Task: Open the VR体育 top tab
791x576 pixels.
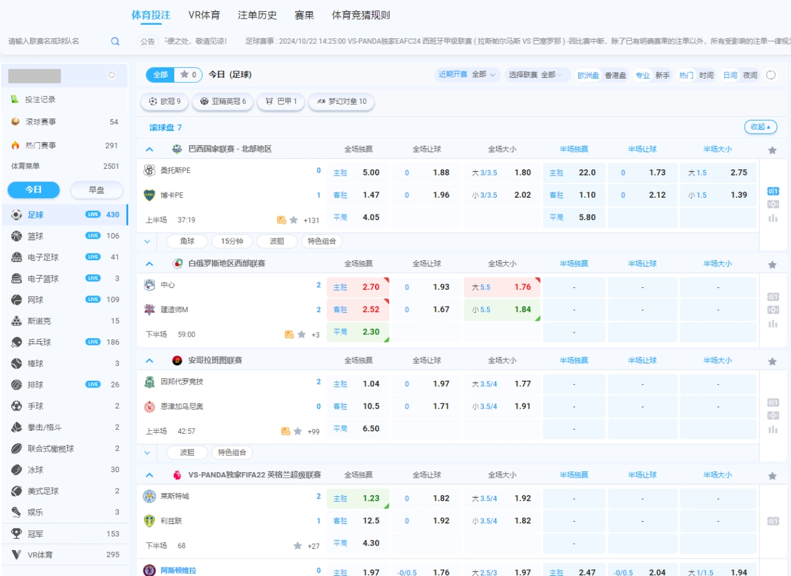Action: (204, 15)
